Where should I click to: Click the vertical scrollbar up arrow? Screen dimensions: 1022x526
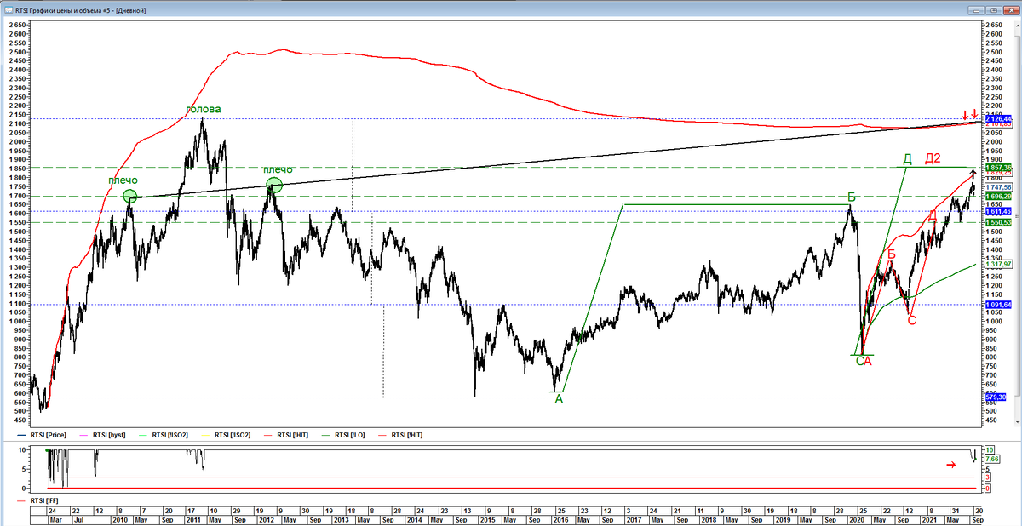(x=1016, y=24)
